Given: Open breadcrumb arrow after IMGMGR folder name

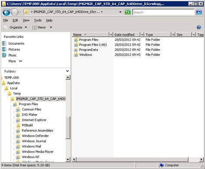Looking at the screenshot, I should 102,12.
